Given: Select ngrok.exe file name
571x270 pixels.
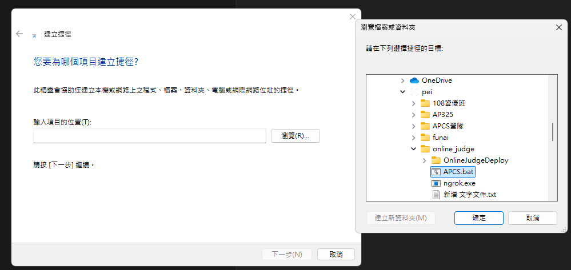Looking at the screenshot, I should [459, 183].
